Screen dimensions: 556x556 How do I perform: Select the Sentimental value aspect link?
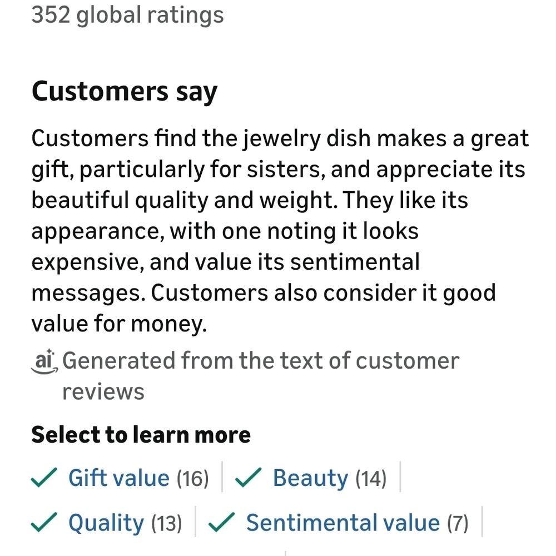(342, 523)
